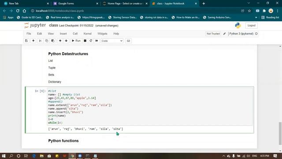Copy selected cells icon
The height and width of the screenshot is (159, 282).
pos(47,41)
